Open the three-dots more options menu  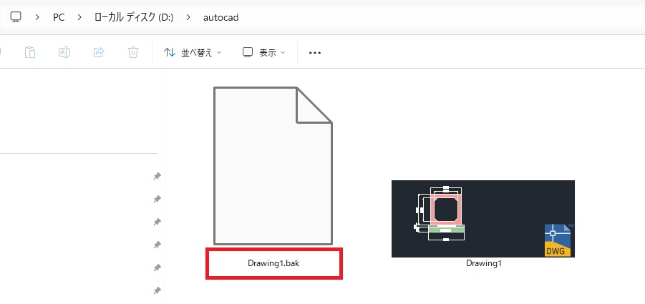tap(315, 53)
